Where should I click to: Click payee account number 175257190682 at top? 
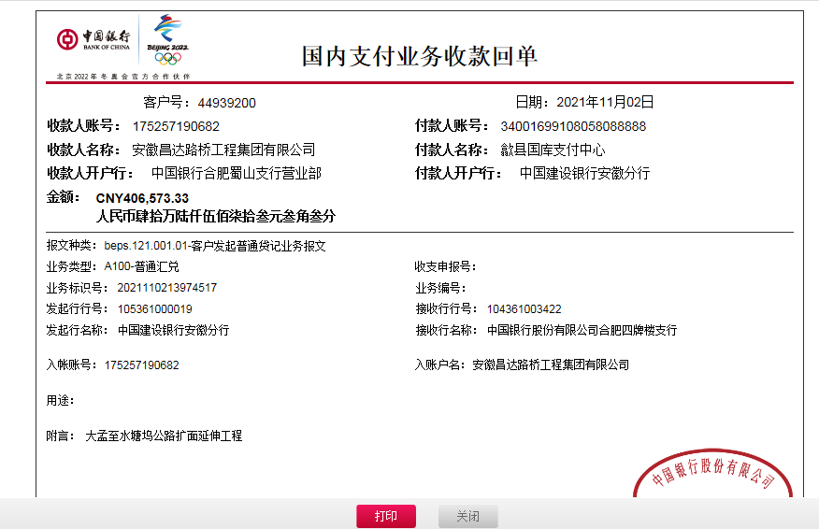coord(176,126)
